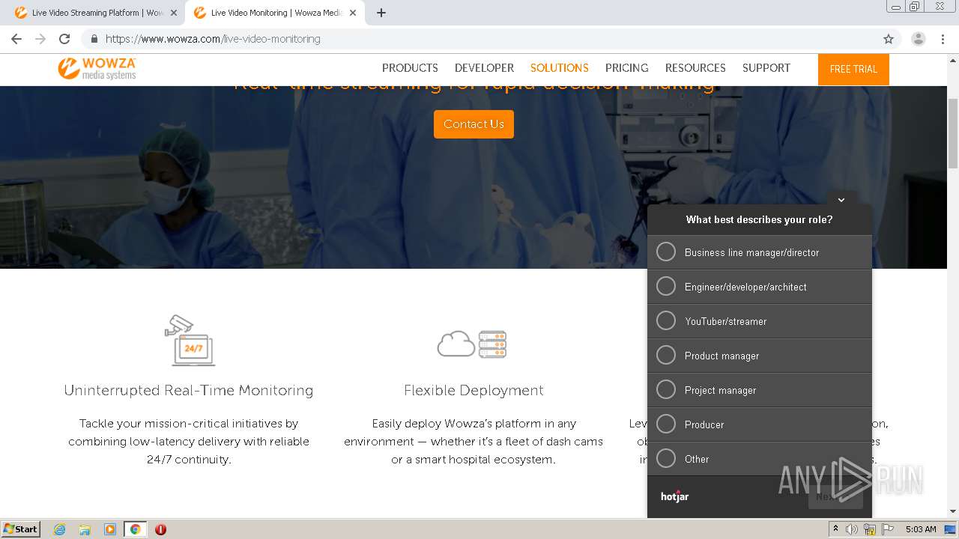Click the network tray icon
Image resolution: width=959 pixels, height=539 pixels.
(870, 529)
